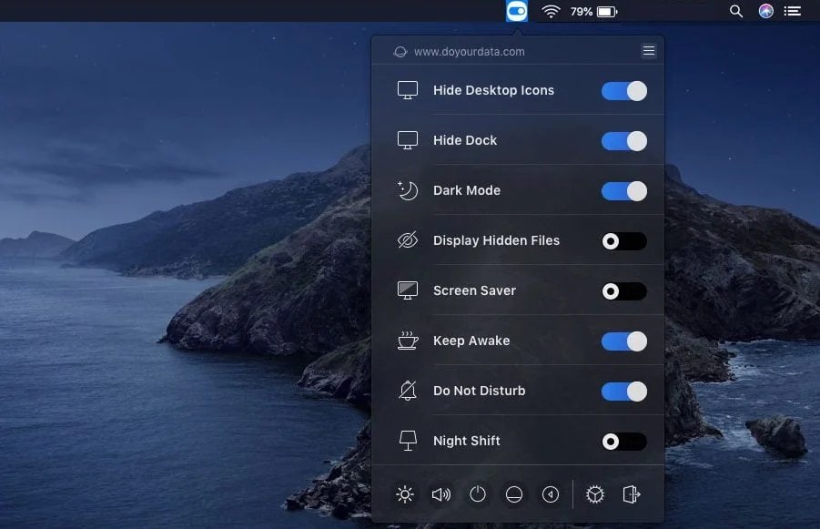Open Spotlight search in menu bar
Image resolution: width=820 pixels, height=529 pixels.
735,11
